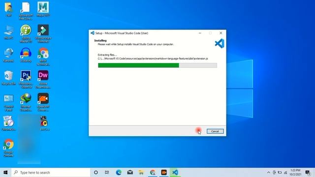Cancel the Visual Studio Code installation
Image resolution: width=315 pixels, height=177 pixels.
(x=215, y=131)
